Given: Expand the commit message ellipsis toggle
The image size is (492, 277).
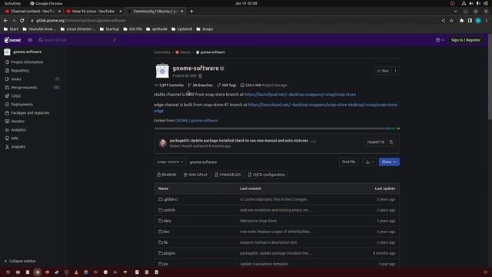Looking at the screenshot, I should 313,141.
